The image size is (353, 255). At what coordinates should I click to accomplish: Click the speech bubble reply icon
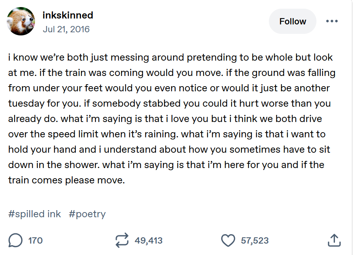pyautogui.click(x=15, y=240)
